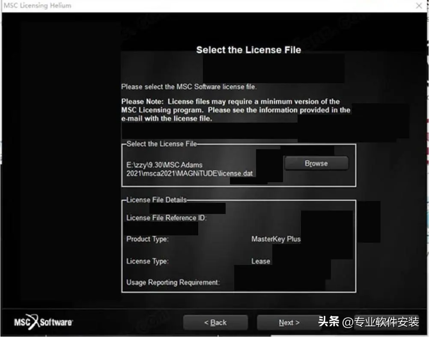Close the MSC Licensing Helium window
Image resolution: width=429 pixels, height=337 pixels.
pyautogui.click(x=419, y=6)
